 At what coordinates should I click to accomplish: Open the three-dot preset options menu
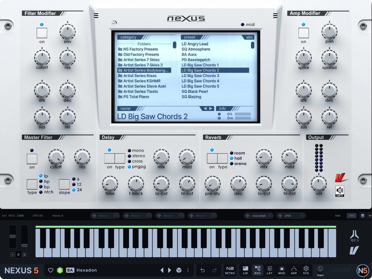pyautogui.click(x=188, y=270)
